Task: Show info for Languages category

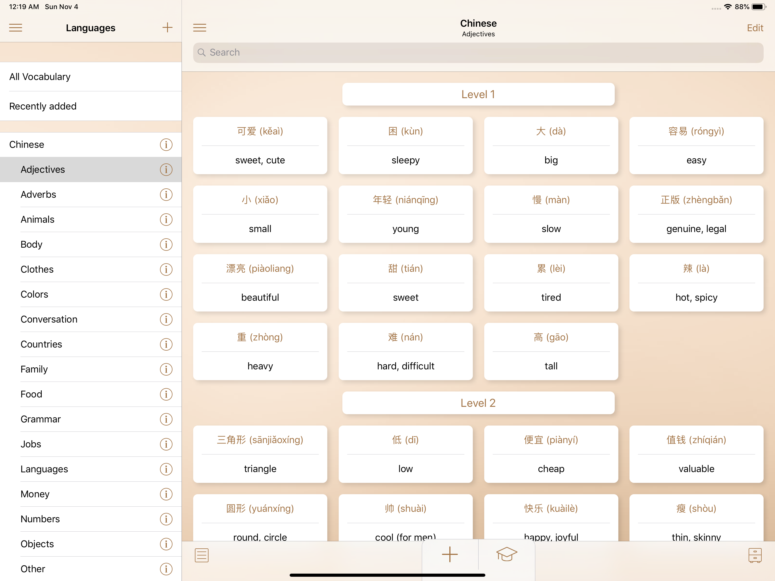Action: point(166,469)
